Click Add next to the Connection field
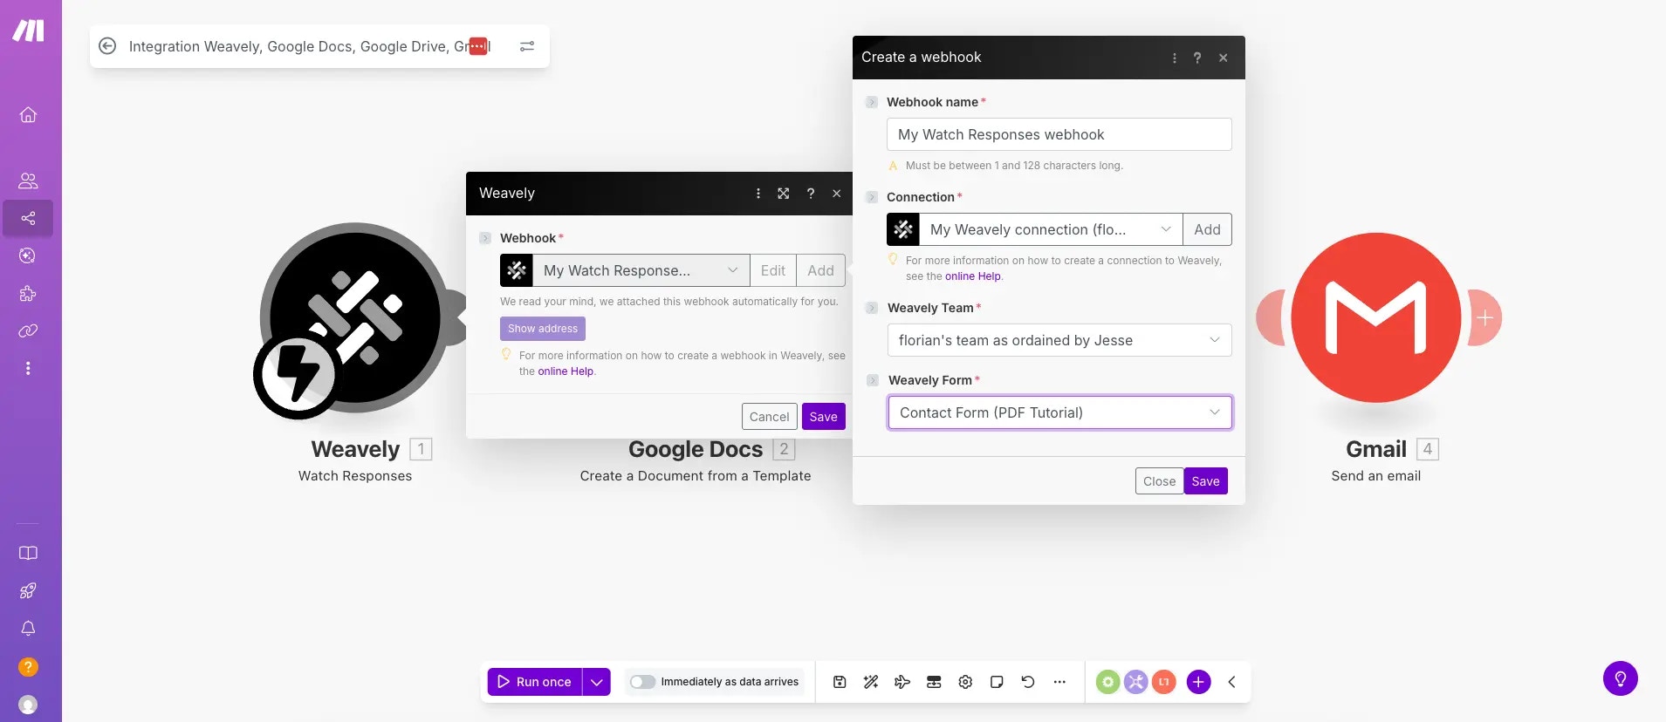The height and width of the screenshot is (722, 1666). [x=1207, y=229]
